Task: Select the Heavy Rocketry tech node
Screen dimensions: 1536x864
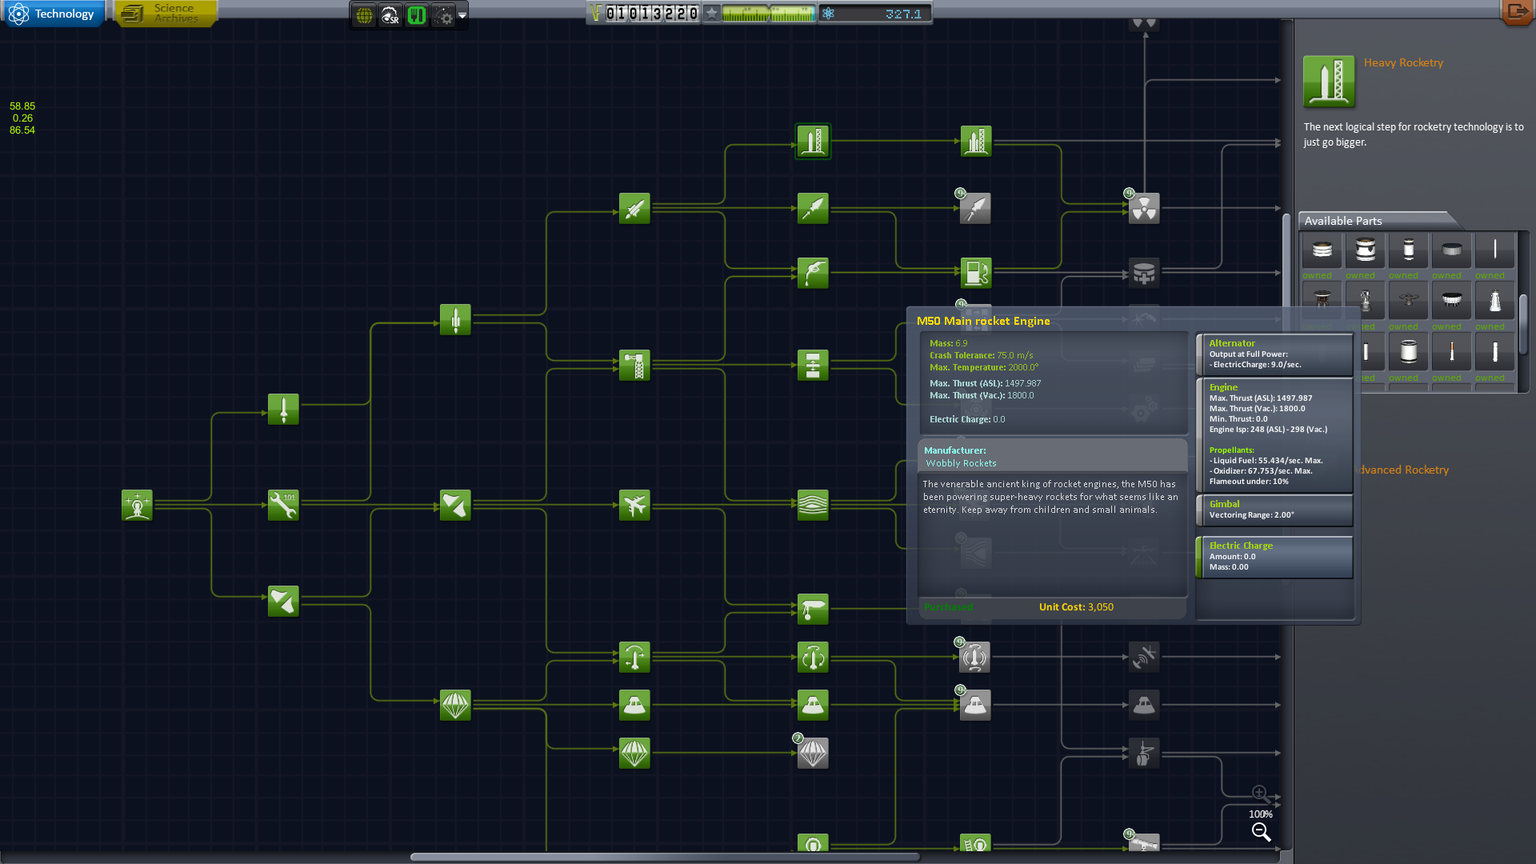Action: (813, 142)
